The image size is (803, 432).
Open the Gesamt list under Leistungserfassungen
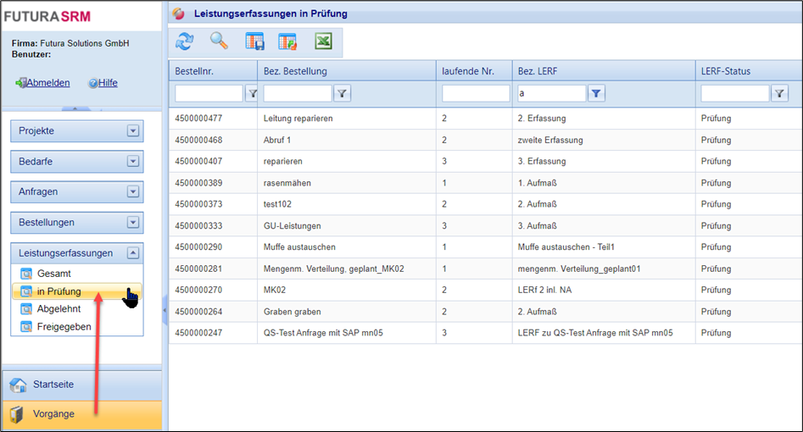tap(53, 274)
